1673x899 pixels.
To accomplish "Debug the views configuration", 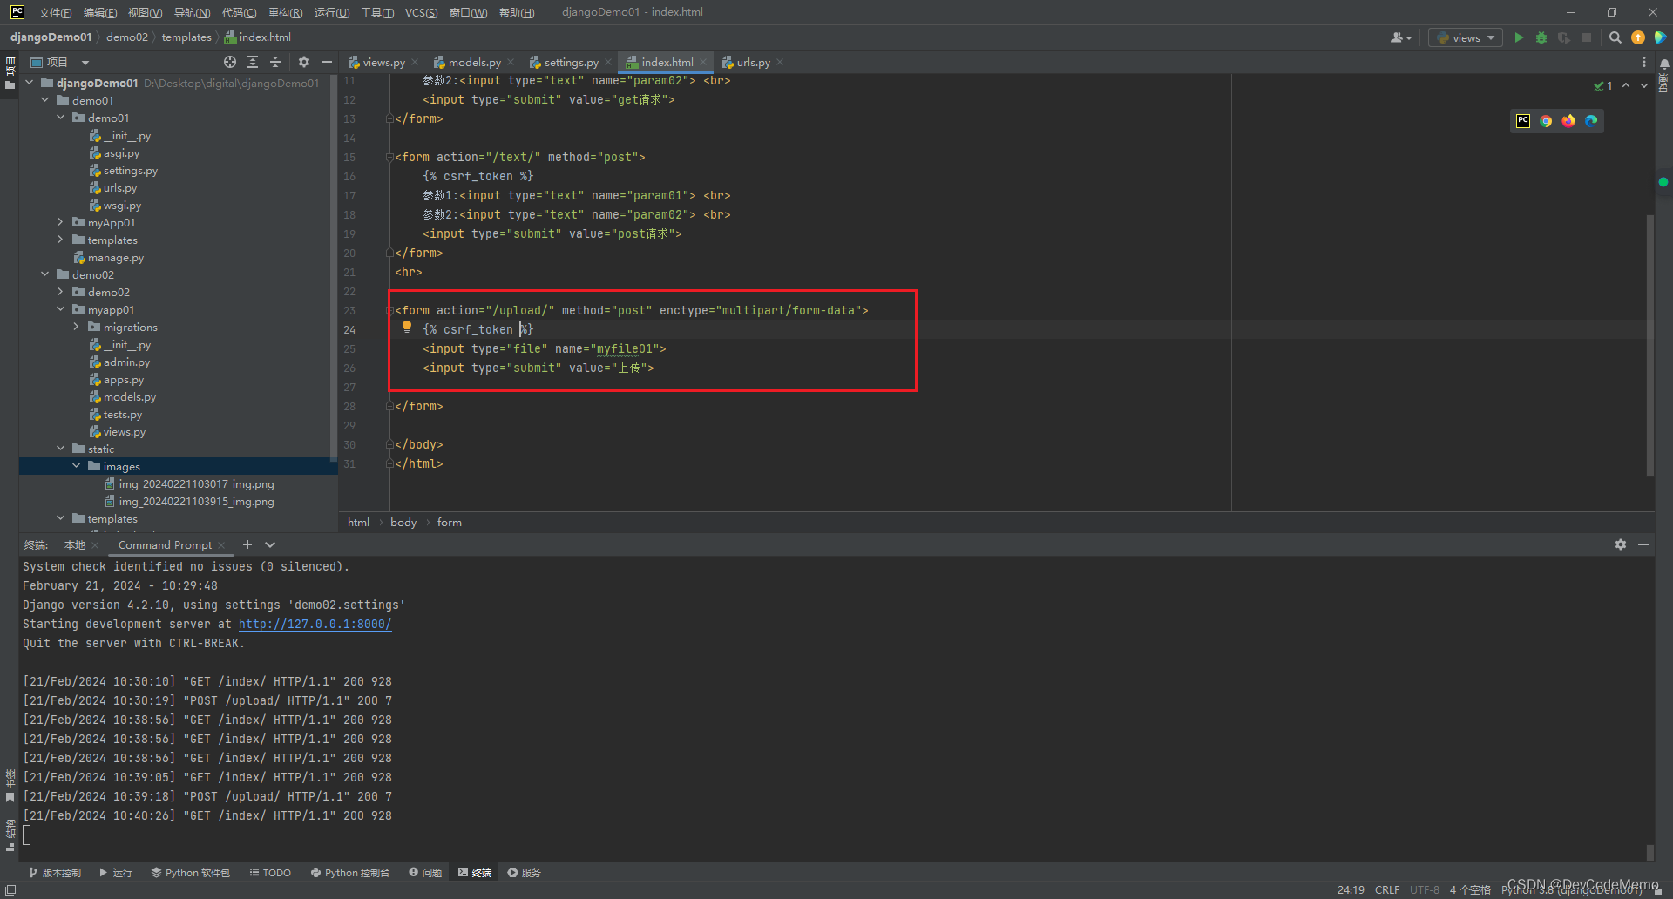I will (x=1541, y=37).
